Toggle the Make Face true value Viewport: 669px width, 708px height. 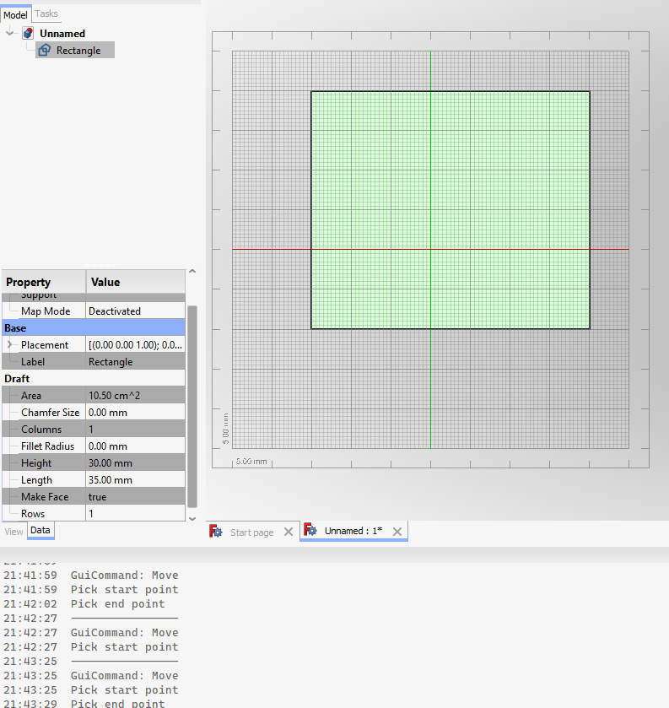pos(135,497)
